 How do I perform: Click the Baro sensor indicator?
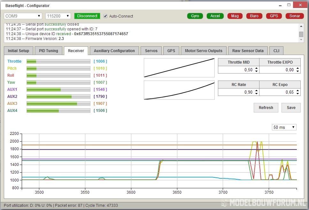254,16
